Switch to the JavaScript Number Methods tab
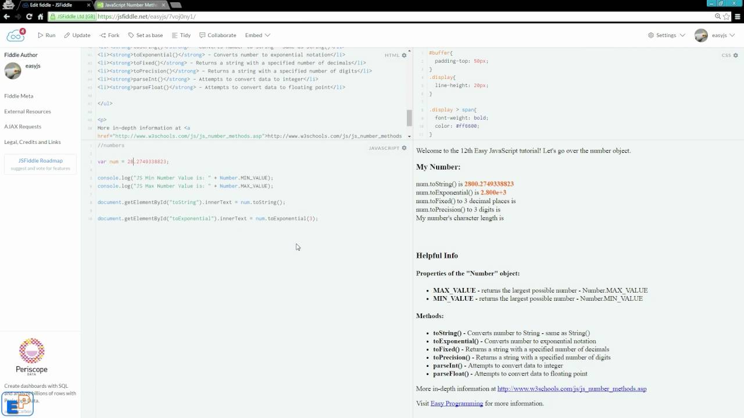Screen dimensions: 744x418 pos(130,5)
